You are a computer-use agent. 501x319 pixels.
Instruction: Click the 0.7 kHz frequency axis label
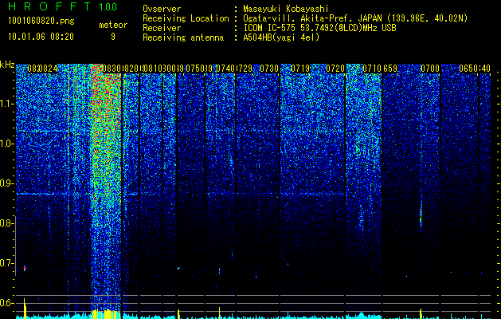pyautogui.click(x=7, y=263)
